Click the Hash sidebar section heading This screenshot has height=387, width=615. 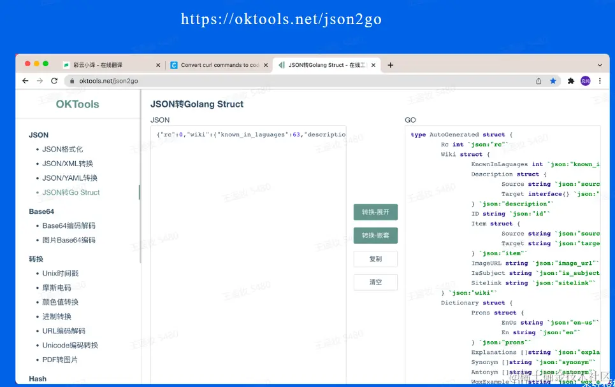tap(37, 379)
